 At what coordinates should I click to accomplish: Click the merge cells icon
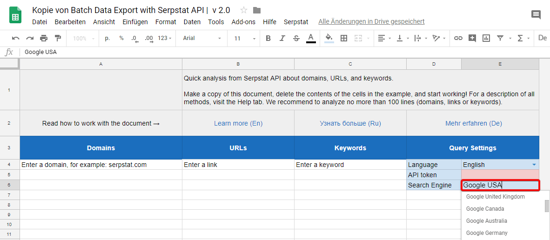click(358, 39)
